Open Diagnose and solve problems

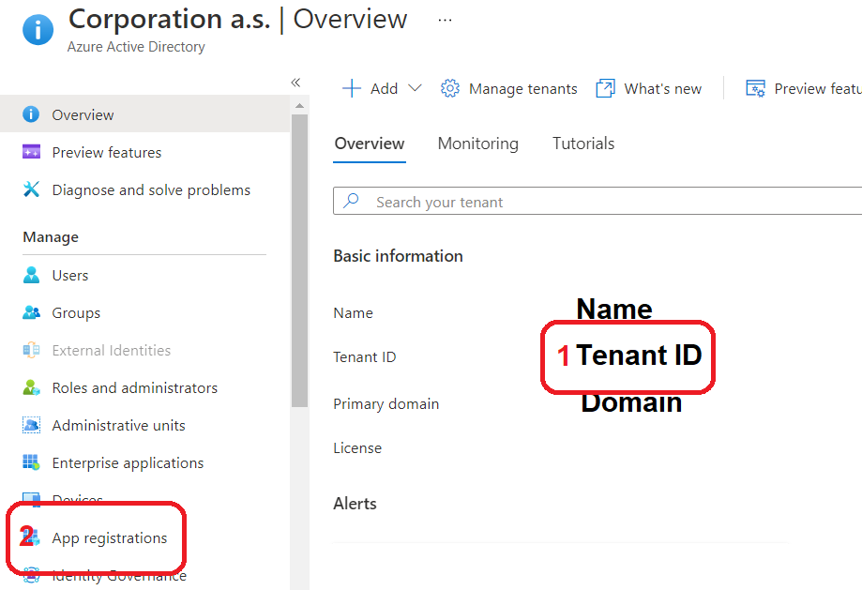151,189
